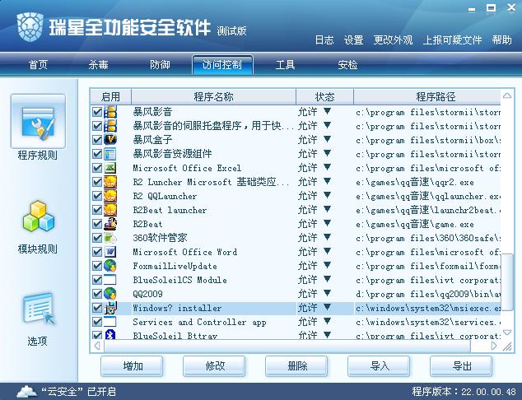The image size is (522, 400).
Task: Open the status dropdown for 360软件管家
Action: coord(327,237)
